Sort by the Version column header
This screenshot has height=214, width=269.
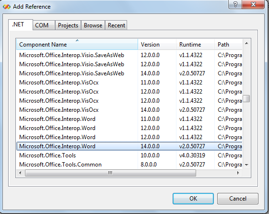157,45
